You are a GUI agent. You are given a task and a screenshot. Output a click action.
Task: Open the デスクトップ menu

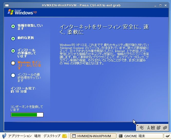pos(52,136)
